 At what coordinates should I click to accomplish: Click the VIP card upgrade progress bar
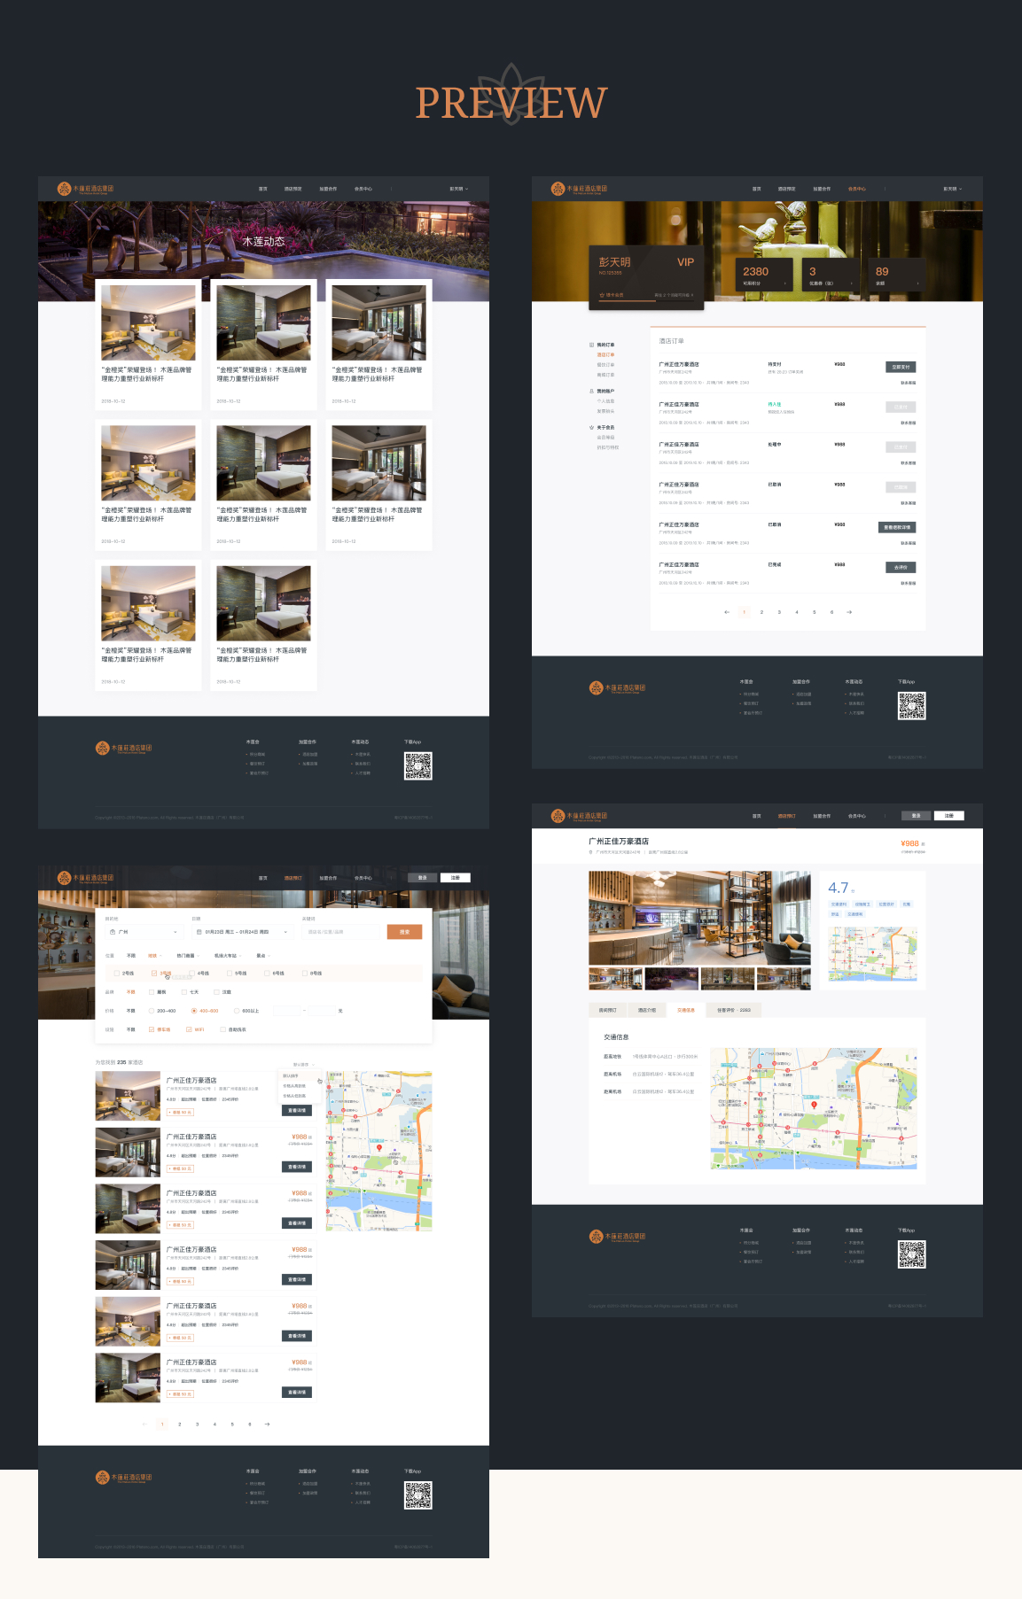click(x=645, y=301)
